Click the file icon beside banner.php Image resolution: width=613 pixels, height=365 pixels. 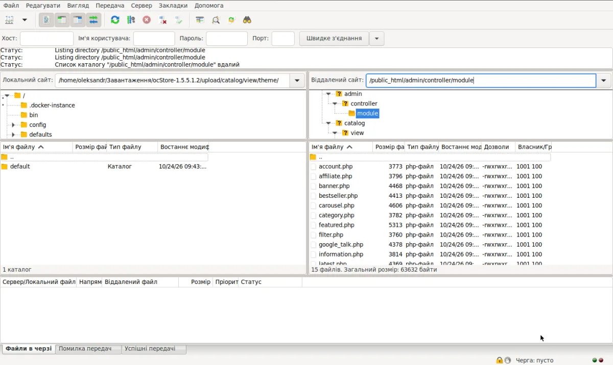[313, 186]
